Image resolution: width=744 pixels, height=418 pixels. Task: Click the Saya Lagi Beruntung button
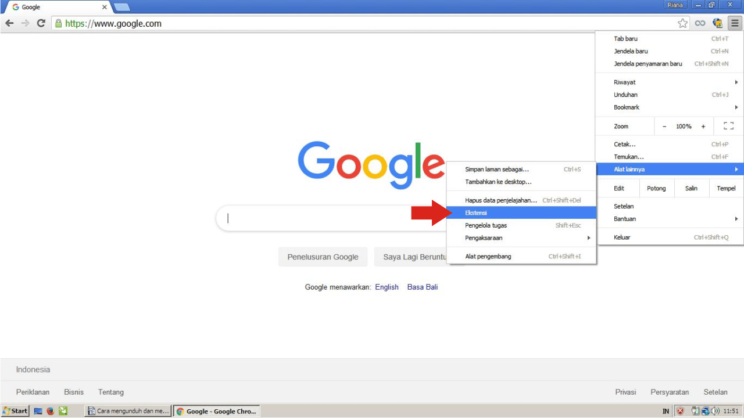pyautogui.click(x=410, y=257)
